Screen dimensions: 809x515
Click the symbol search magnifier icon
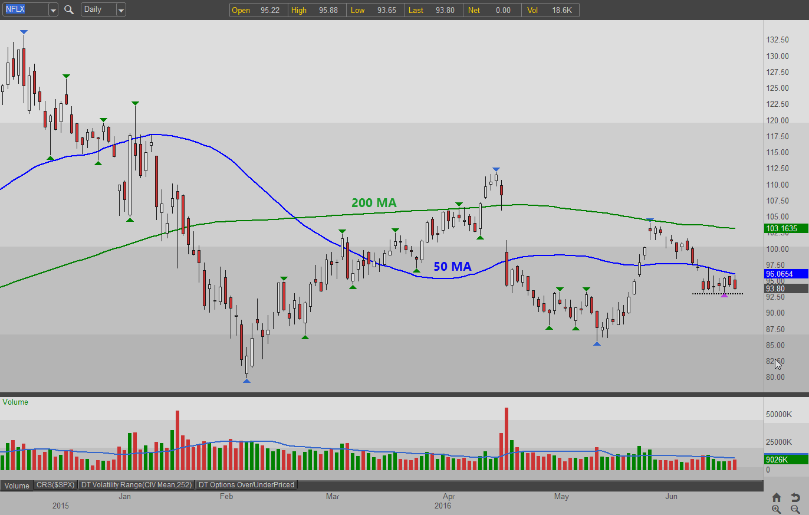(69, 10)
